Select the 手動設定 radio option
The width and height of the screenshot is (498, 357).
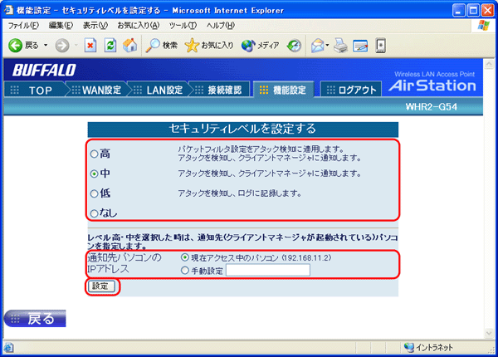[x=184, y=270]
